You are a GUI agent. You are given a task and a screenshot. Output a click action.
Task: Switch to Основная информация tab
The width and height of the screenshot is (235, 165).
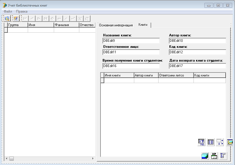click(x=116, y=25)
